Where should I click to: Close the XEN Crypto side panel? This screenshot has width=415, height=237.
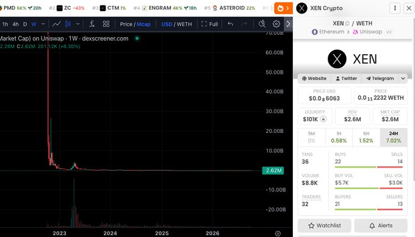409,8
